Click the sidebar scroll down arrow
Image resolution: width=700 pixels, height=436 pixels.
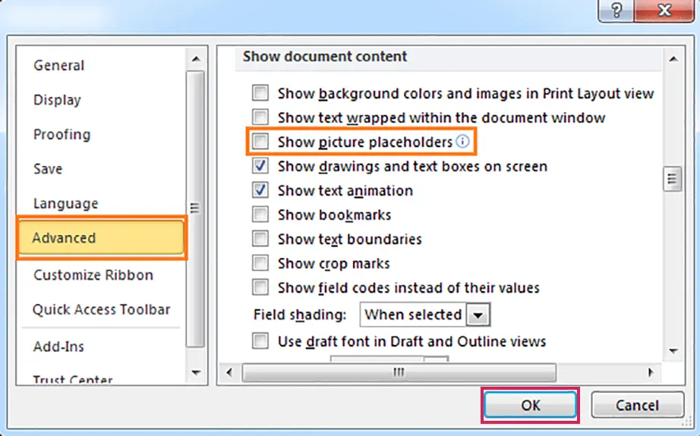(x=196, y=373)
